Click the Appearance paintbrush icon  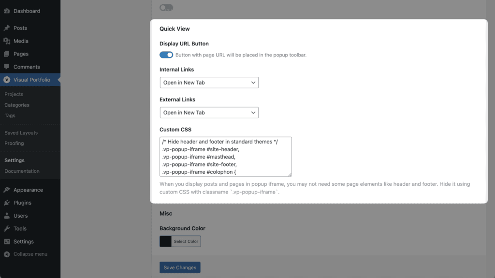tap(7, 190)
